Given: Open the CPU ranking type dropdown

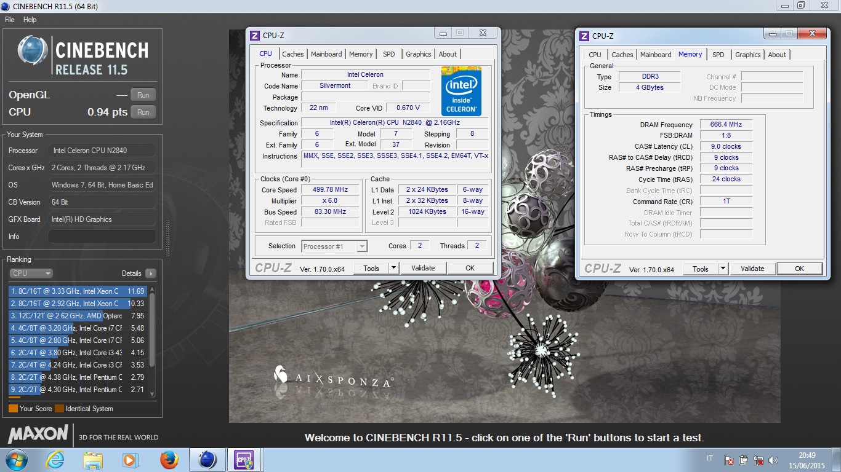Looking at the screenshot, I should (31, 273).
